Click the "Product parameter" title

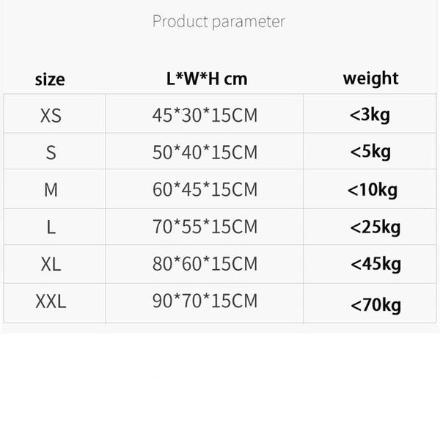(x=219, y=21)
